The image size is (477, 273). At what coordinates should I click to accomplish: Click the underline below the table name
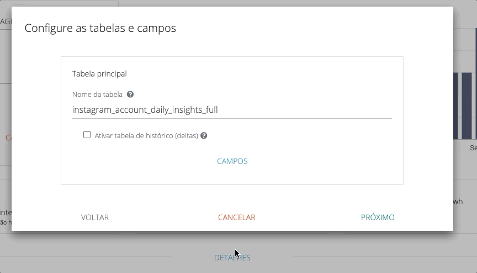click(232, 118)
